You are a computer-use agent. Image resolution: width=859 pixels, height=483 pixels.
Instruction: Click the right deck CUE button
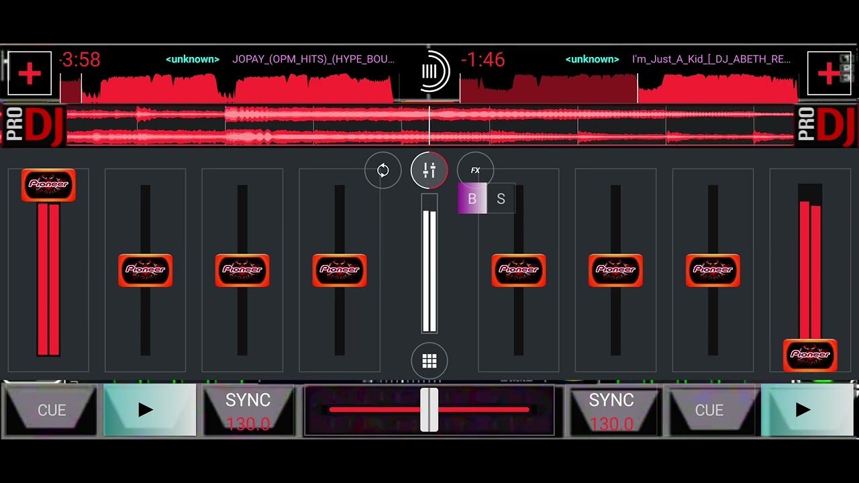(x=709, y=410)
